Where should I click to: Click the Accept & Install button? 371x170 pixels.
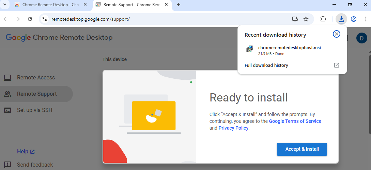pos(302,149)
